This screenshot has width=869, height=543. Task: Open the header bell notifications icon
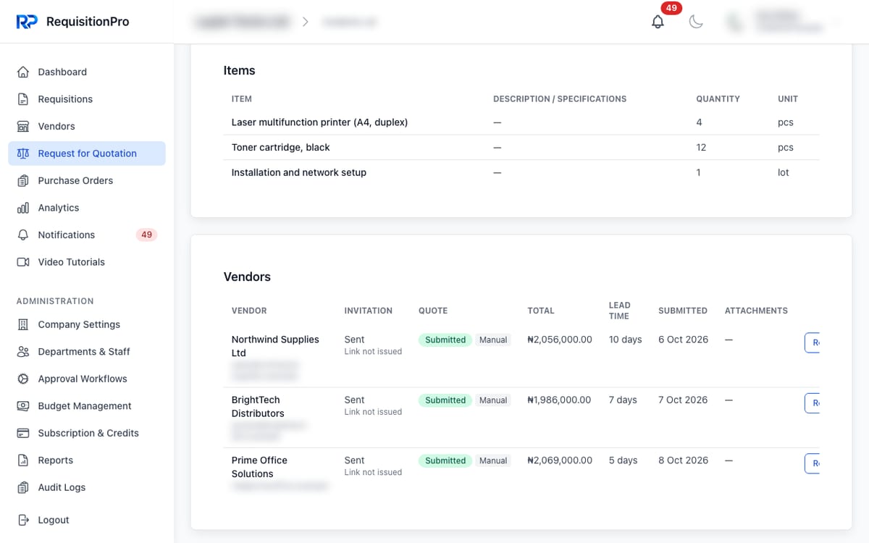click(658, 22)
